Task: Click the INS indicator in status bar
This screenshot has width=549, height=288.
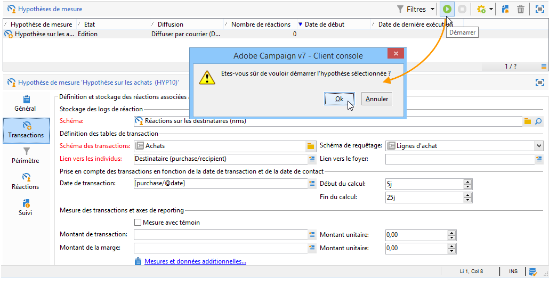Action: 513,271
